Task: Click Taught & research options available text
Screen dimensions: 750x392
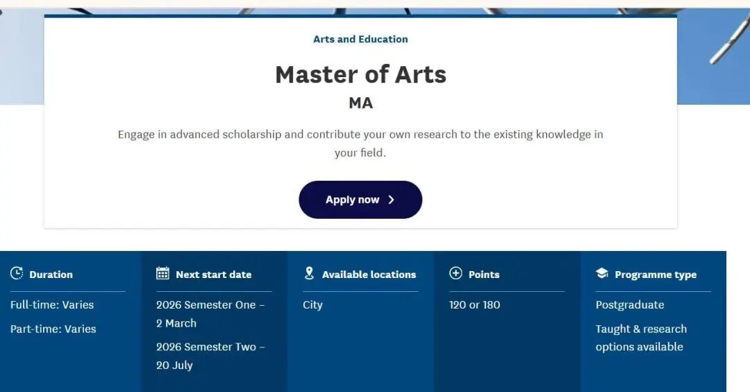Action: click(x=640, y=338)
